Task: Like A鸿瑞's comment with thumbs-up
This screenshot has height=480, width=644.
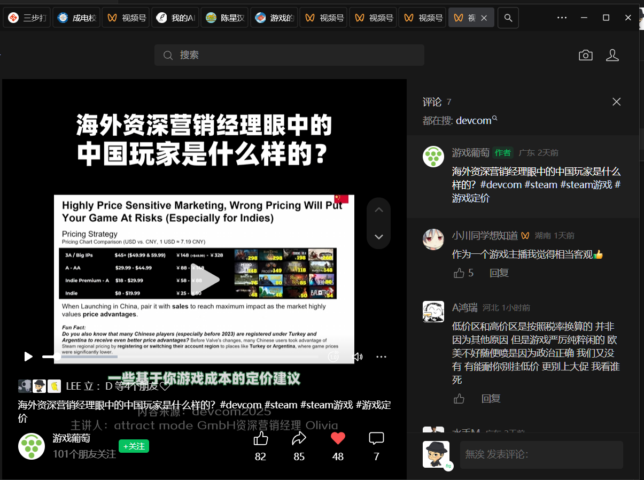Action: tap(459, 399)
